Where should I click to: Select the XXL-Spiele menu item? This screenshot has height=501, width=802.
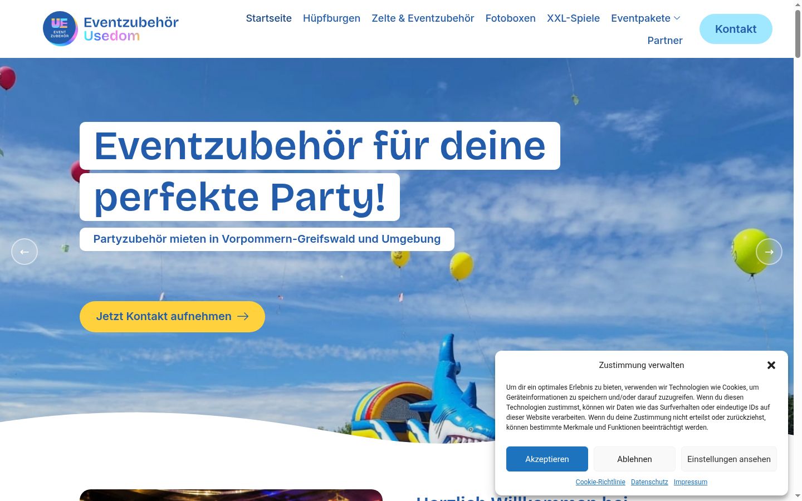573,18
